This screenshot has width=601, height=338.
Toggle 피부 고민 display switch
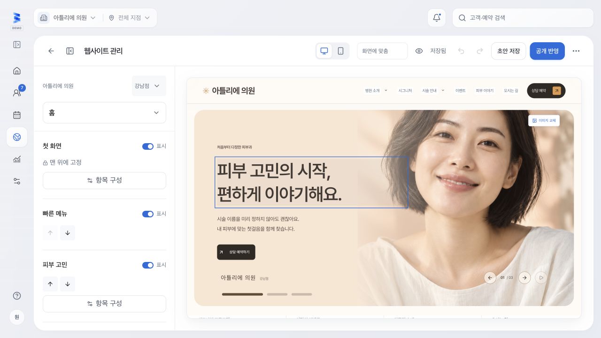[x=148, y=265]
